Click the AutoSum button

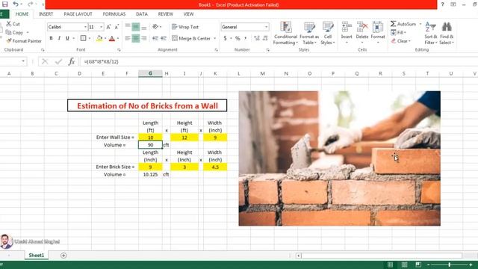pyautogui.click(x=403, y=24)
